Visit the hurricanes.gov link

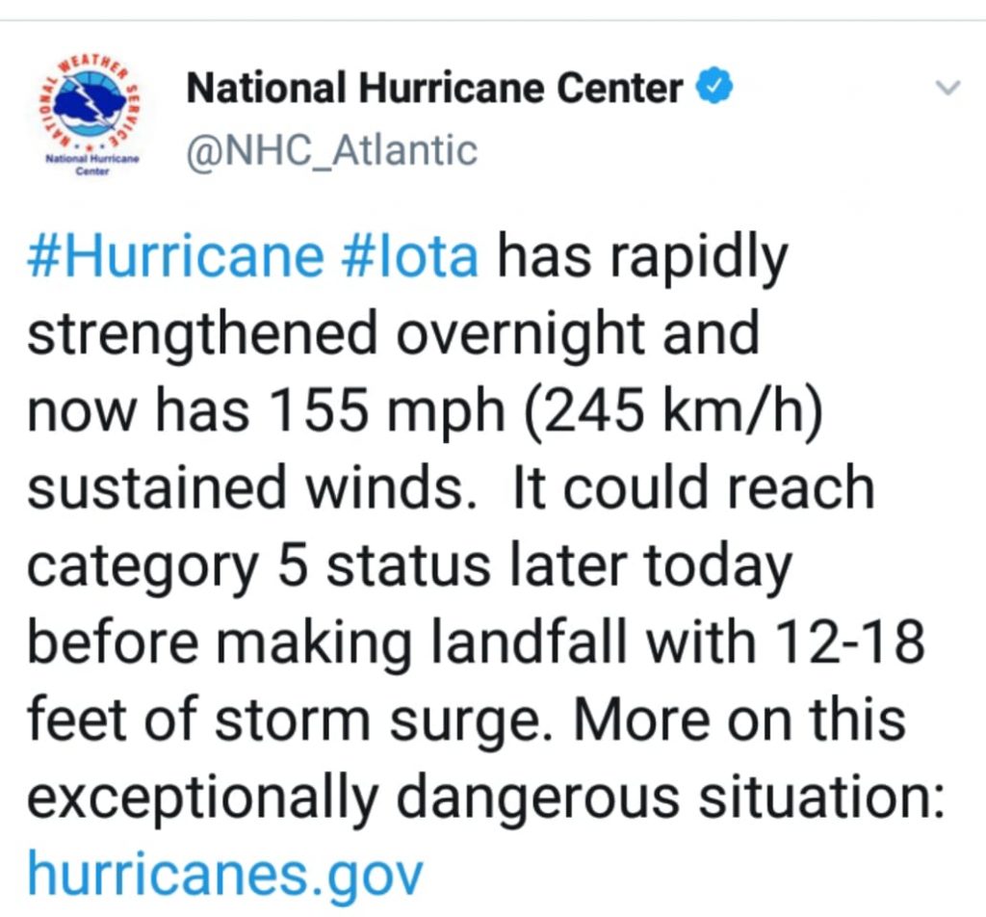[x=225, y=875]
